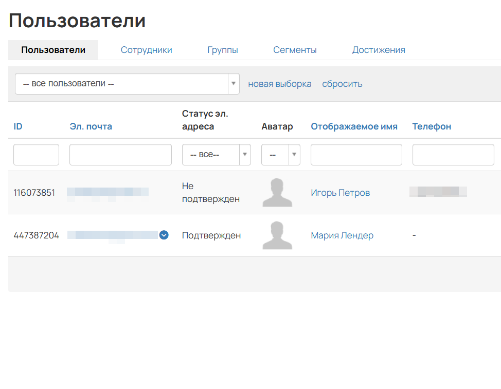Viewport: 501px width, 389px height.
Task: Switch to the Сотрудники tab
Action: tap(146, 50)
